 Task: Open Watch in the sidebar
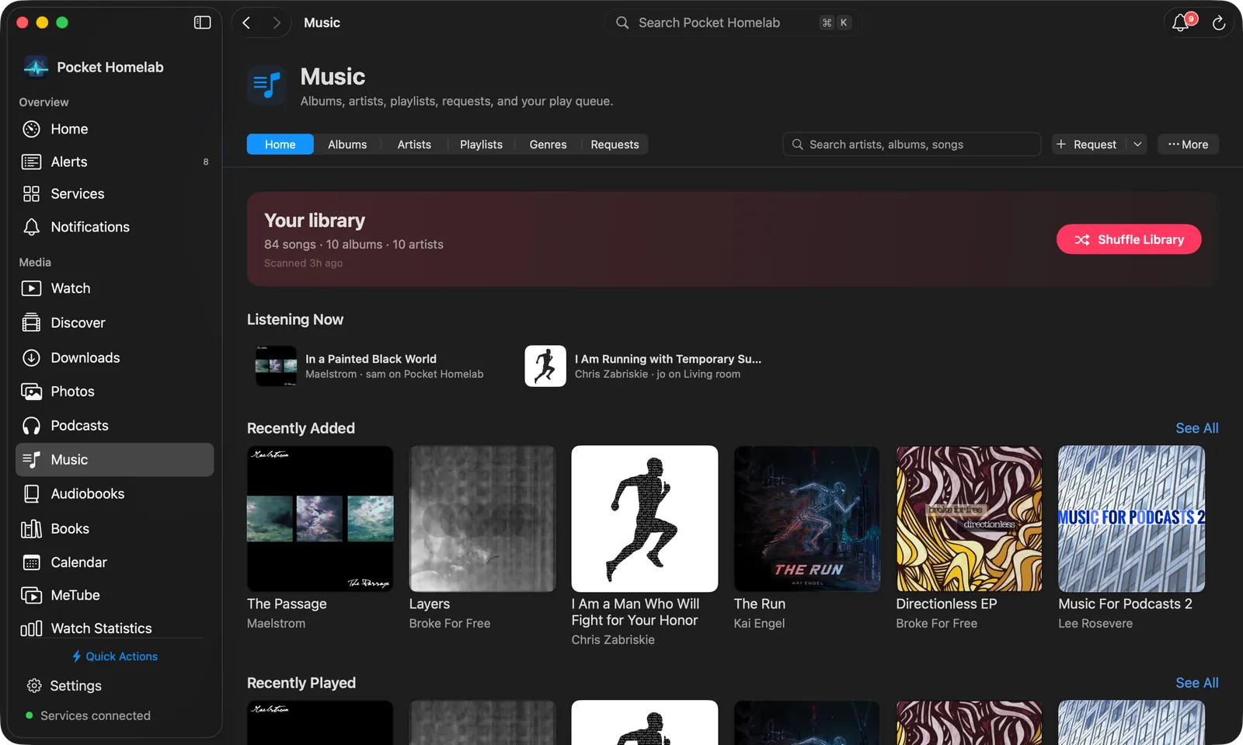click(115, 288)
